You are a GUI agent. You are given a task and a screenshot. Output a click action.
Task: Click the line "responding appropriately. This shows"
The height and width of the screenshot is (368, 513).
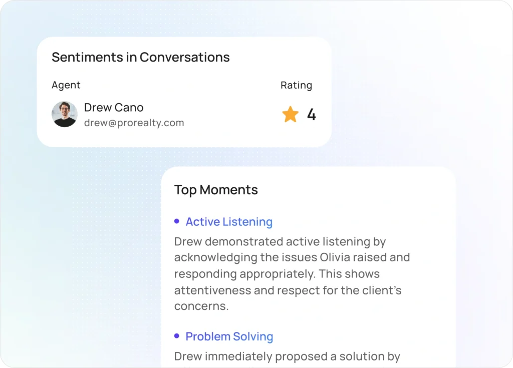[x=277, y=274]
